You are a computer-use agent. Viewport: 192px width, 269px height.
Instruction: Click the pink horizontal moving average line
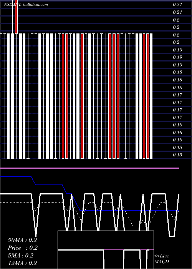coord(89,168)
